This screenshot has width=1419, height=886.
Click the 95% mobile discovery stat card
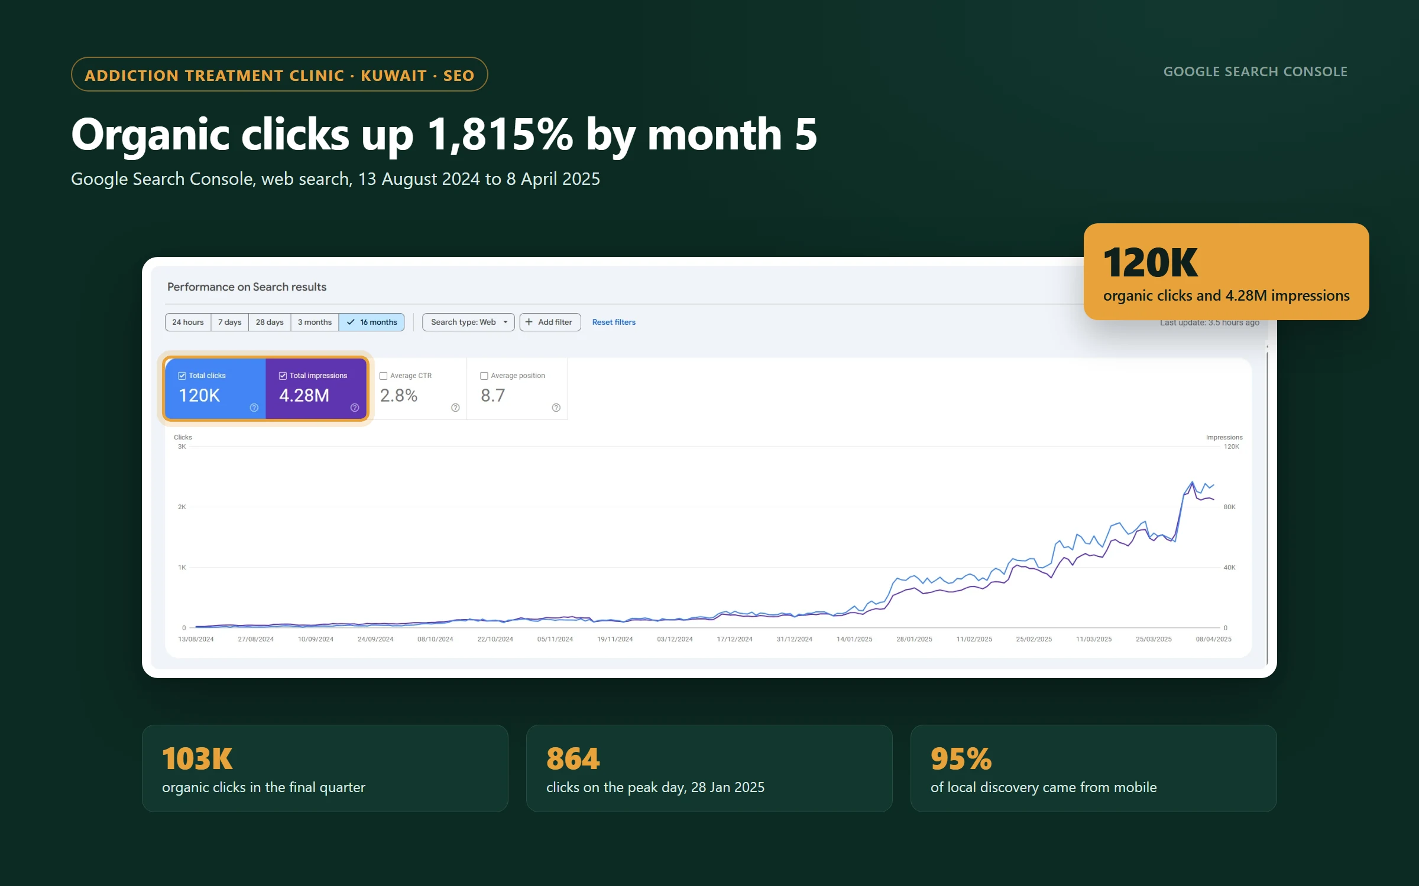tap(1094, 768)
